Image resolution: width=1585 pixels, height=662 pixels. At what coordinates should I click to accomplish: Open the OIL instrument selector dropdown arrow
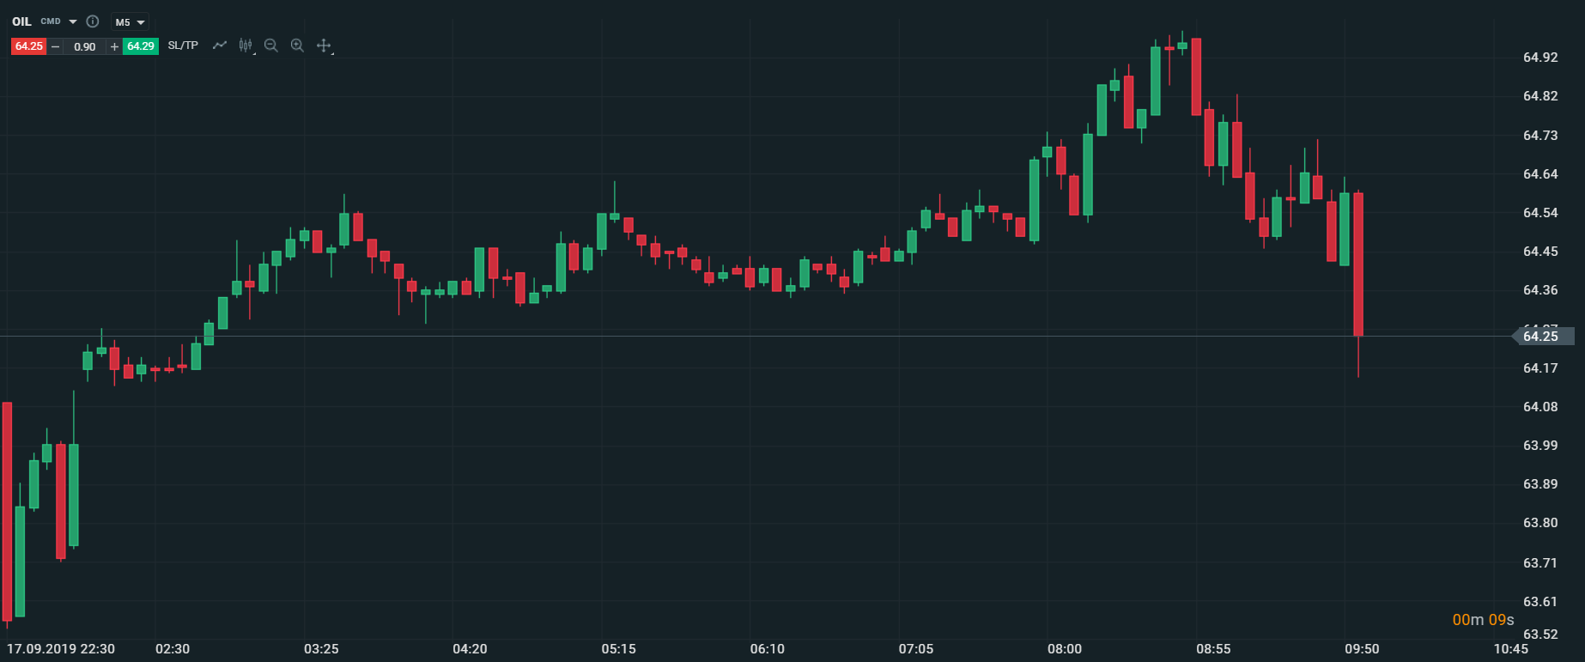[x=73, y=21]
